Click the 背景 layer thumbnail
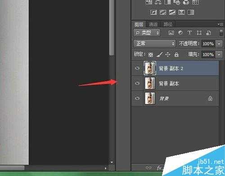 pyautogui.click(x=150, y=98)
